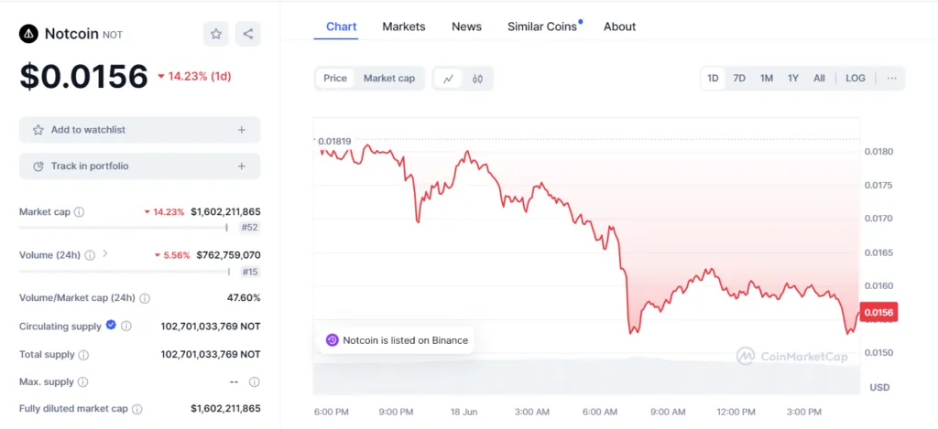Screen dimensions: 938x429
Task: Click the 0.0170 price axis label
Action: pyautogui.click(x=877, y=219)
